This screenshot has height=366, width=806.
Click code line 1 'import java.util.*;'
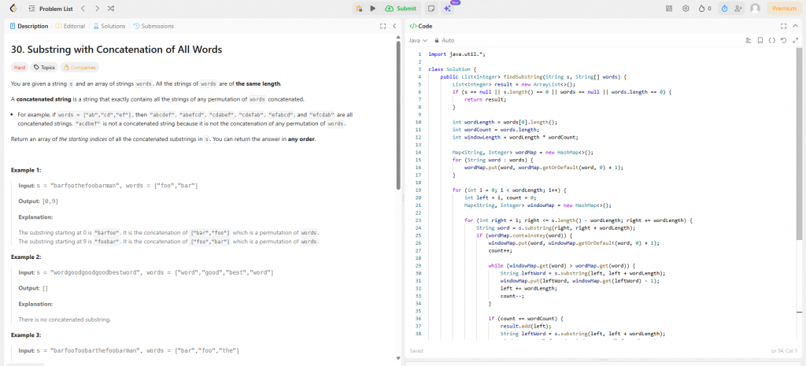457,54
